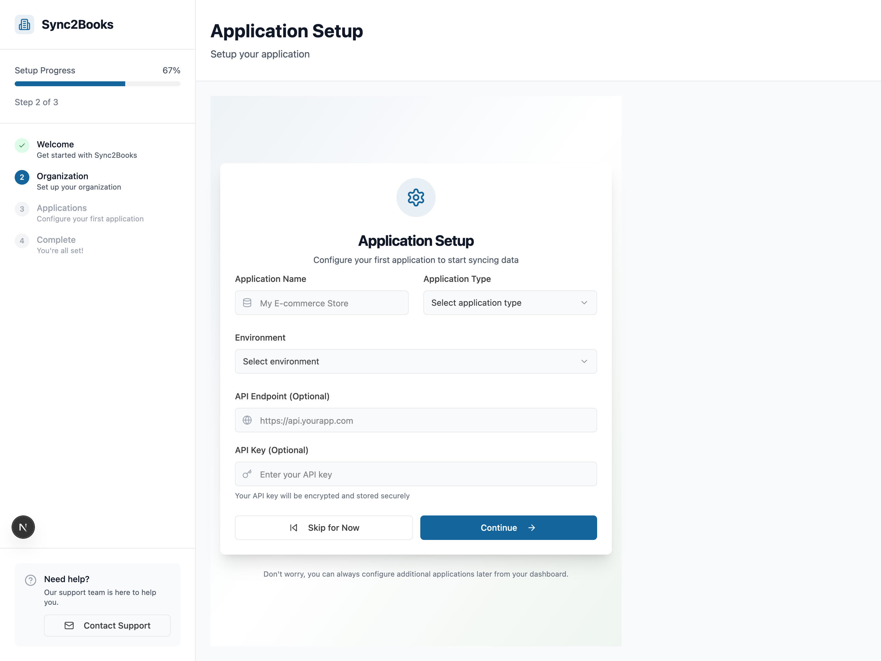Viewport: 881px width, 661px height.
Task: Click the Complete step number 4 badge
Action: (22, 241)
